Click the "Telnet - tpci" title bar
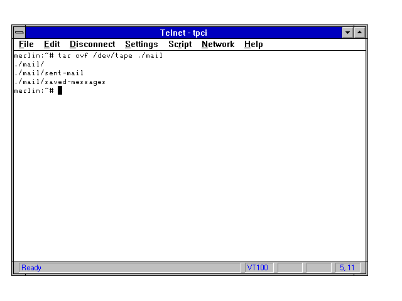The height and width of the screenshot is (301, 402). (183, 33)
